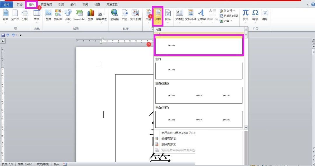Click the Help question mark icon
Image resolution: width=315 pixels, height=166 pixels.
313,4
